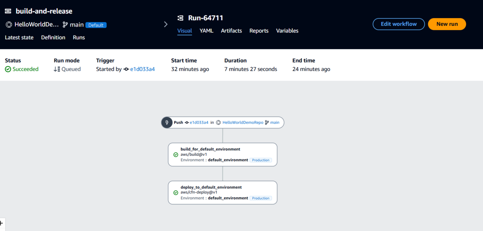
Task: Click the Push trigger lightning icon
Action: pos(167,122)
